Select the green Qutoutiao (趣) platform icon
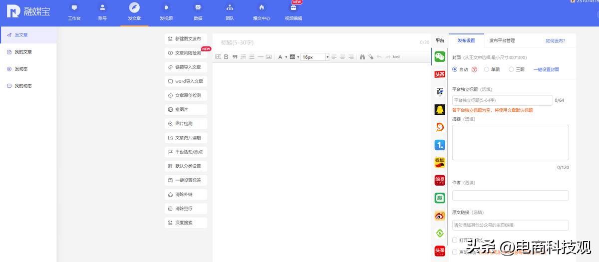This screenshot has height=262, width=599. click(440, 198)
